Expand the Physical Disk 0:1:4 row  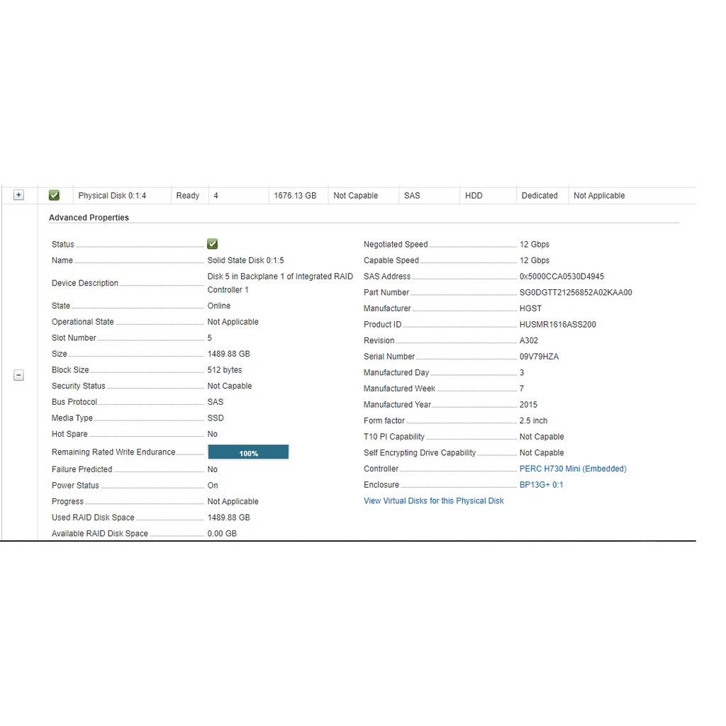(19, 196)
